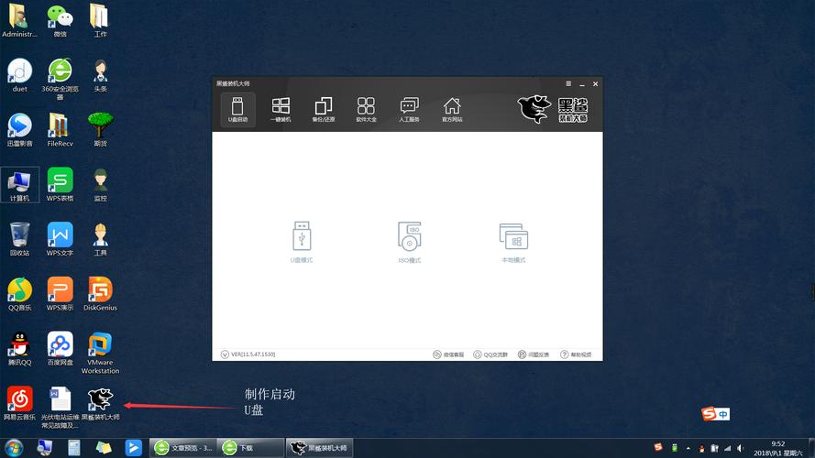The height and width of the screenshot is (458, 815).
Task: Launch 网易云音乐 desktop shortcut
Action: point(20,403)
